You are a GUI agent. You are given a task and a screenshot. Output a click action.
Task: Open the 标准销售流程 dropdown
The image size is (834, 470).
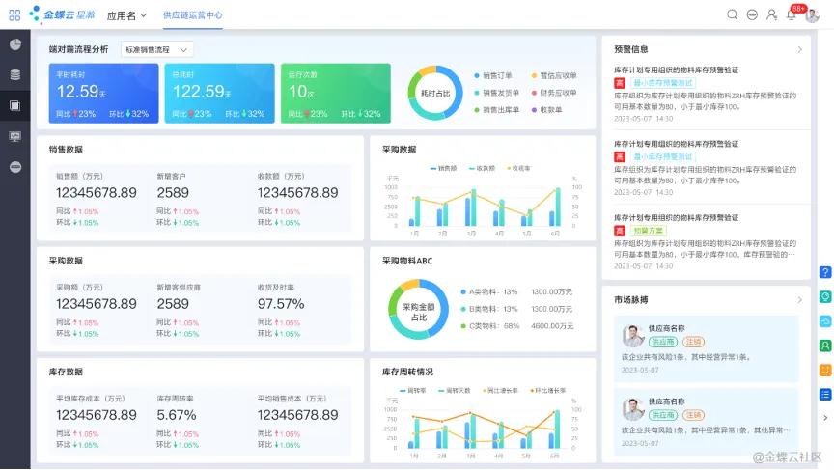tap(157, 49)
